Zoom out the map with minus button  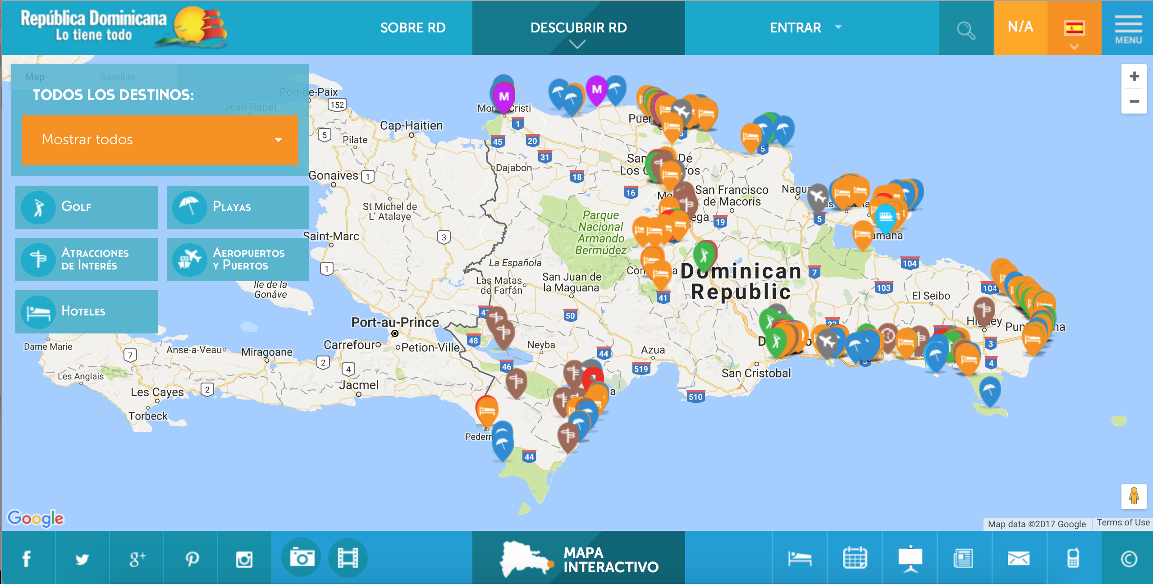point(1134,101)
